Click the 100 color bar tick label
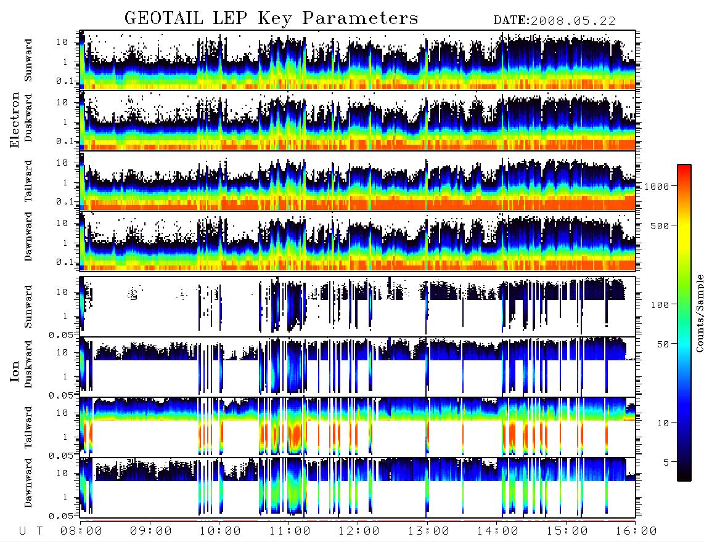704x542 pixels. pyautogui.click(x=660, y=305)
